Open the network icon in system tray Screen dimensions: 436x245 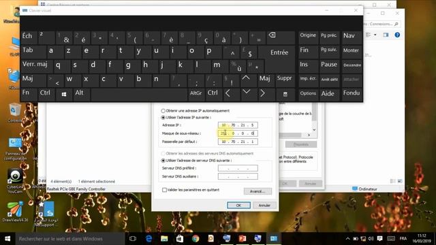pyautogui.click(x=363, y=239)
